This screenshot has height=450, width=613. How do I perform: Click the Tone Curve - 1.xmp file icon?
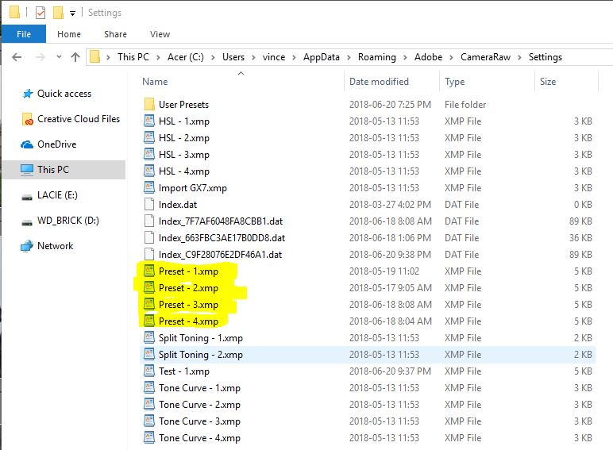149,387
